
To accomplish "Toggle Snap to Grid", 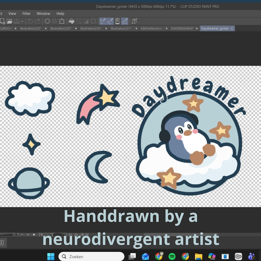I will 125,21.
